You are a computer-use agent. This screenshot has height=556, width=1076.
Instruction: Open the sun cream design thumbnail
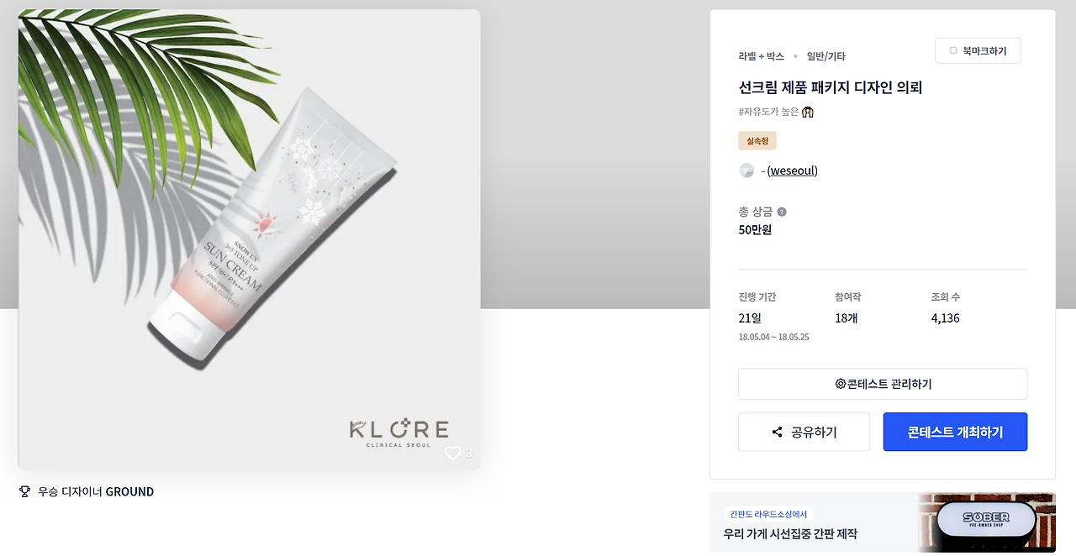point(250,239)
